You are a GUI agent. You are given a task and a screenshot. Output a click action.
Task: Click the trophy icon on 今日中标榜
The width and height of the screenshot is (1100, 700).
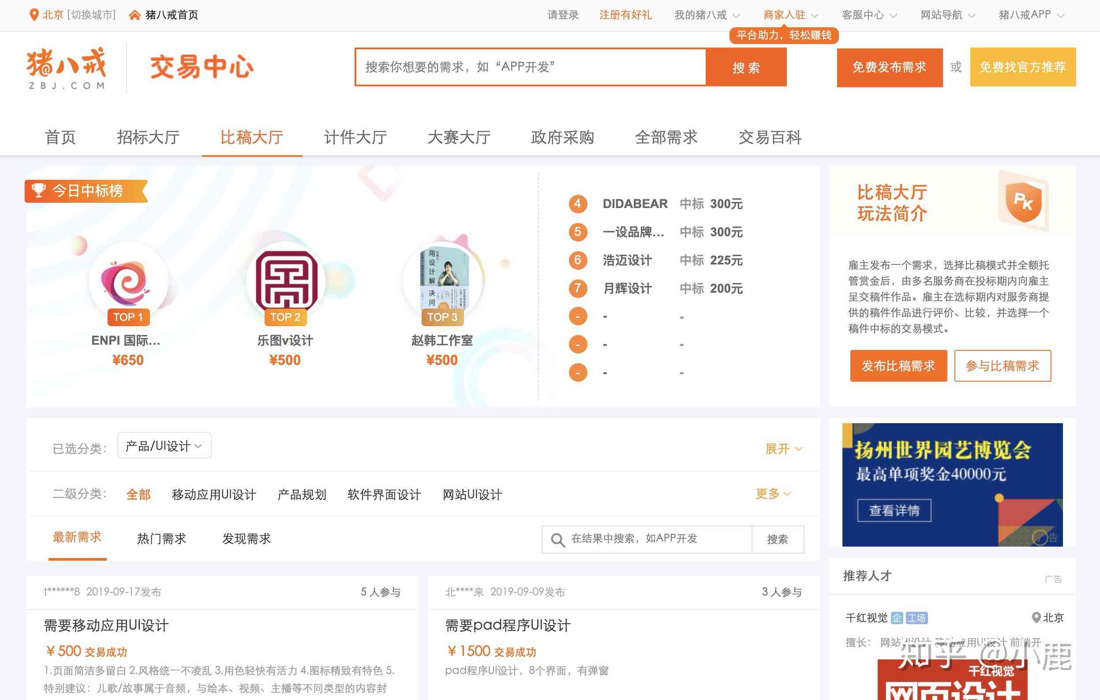pos(39,190)
